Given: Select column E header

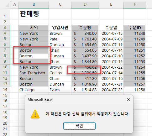Looking at the screenshot, I should [x=111, y=4].
